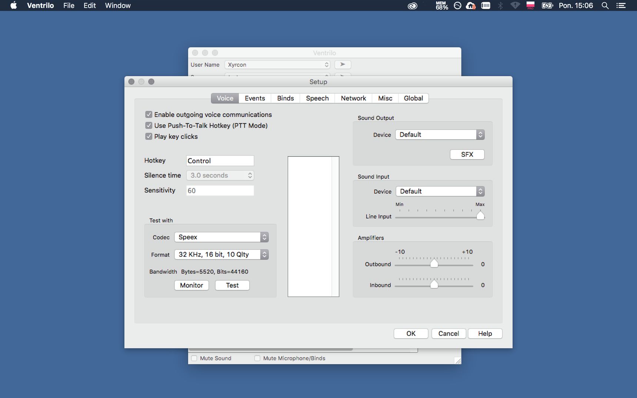The height and width of the screenshot is (398, 637).
Task: Click the Bluetooth status icon
Action: [500, 6]
